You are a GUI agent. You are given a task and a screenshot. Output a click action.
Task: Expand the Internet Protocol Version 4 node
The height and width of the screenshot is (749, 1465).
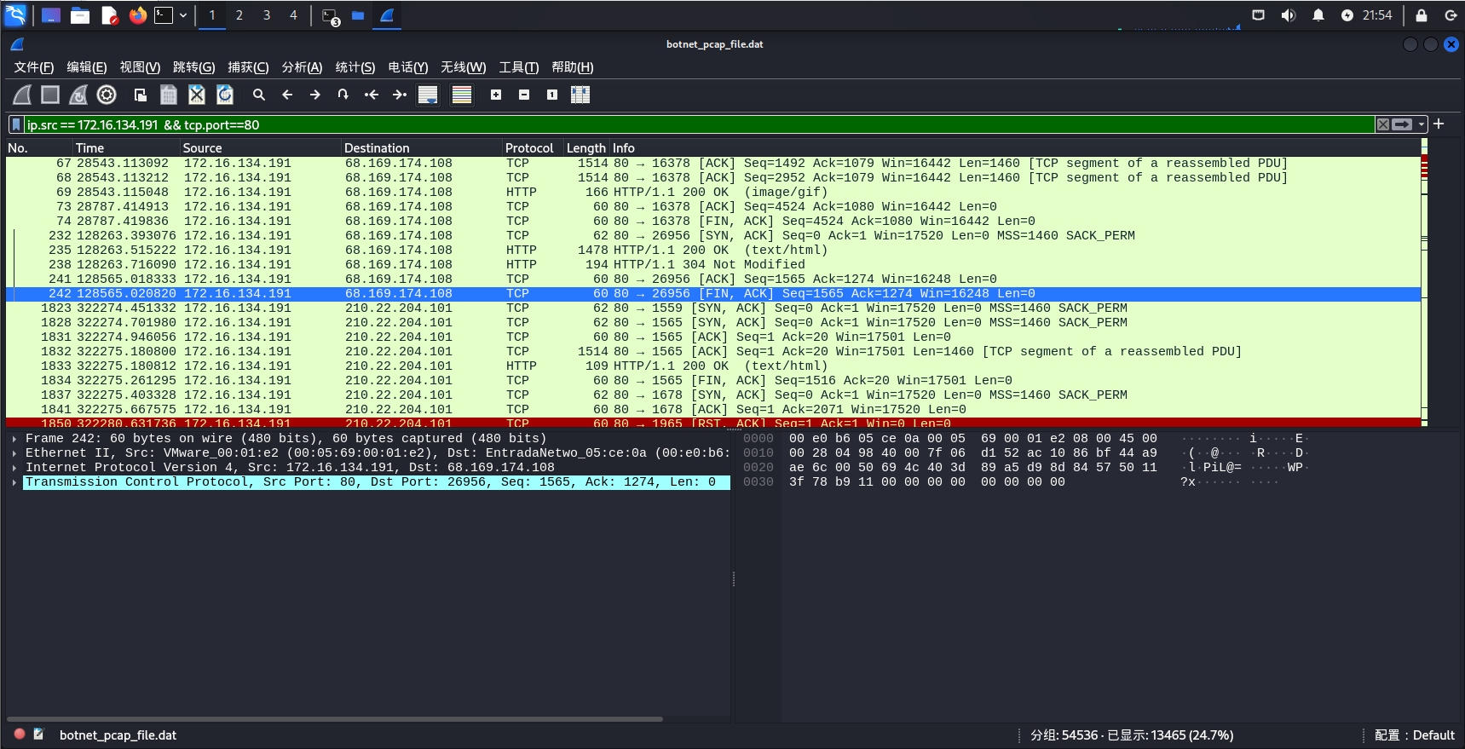14,468
